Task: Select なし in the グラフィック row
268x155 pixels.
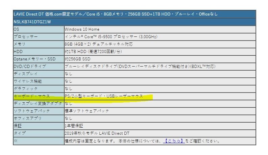Action: (x=68, y=89)
